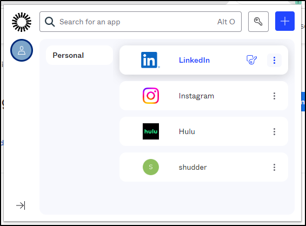Open the user profile avatar icon

coord(22,50)
